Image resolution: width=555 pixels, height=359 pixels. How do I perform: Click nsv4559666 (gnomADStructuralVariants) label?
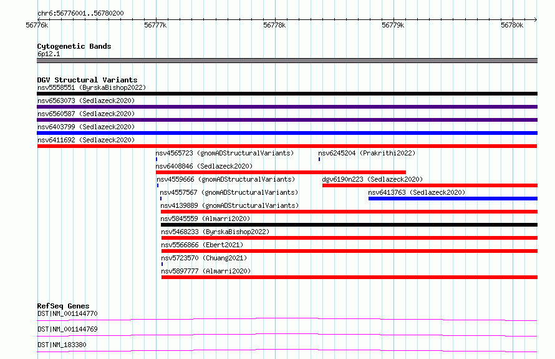(x=226, y=179)
